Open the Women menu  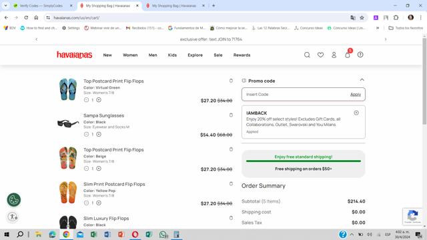point(130,55)
